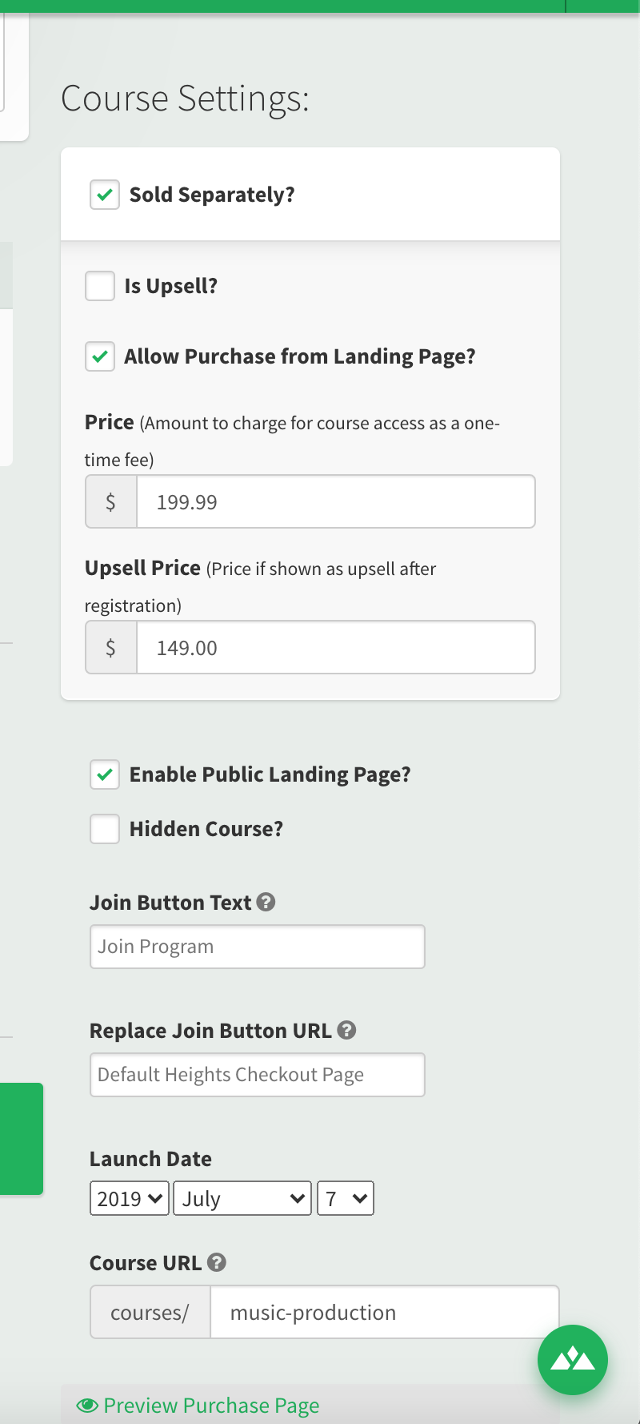Click the courses/ prefix label

coord(150,1312)
